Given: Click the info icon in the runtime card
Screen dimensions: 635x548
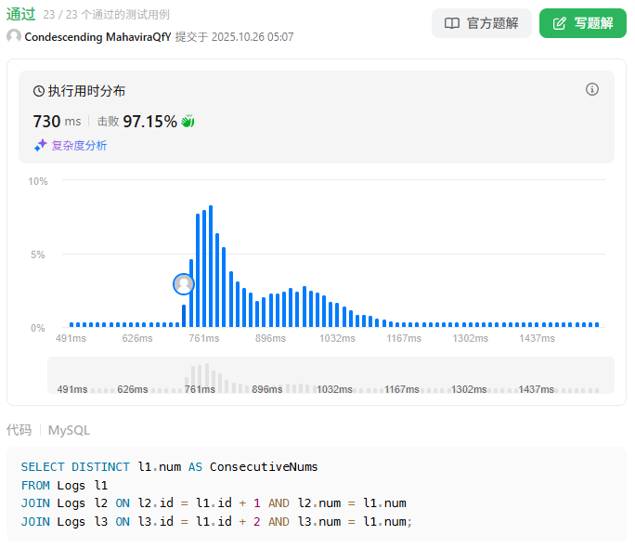Looking at the screenshot, I should (592, 89).
